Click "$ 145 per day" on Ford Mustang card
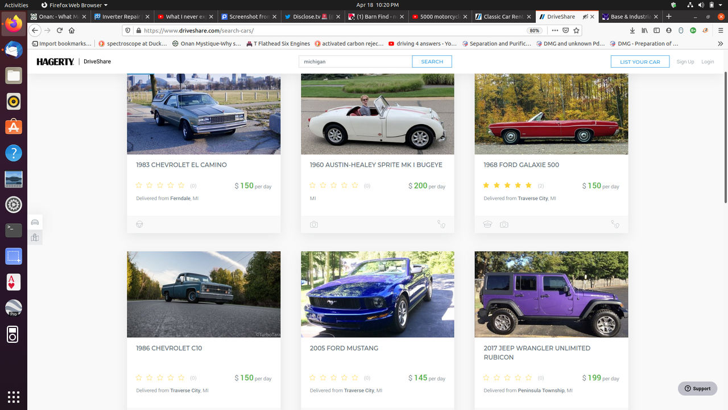 (x=427, y=378)
